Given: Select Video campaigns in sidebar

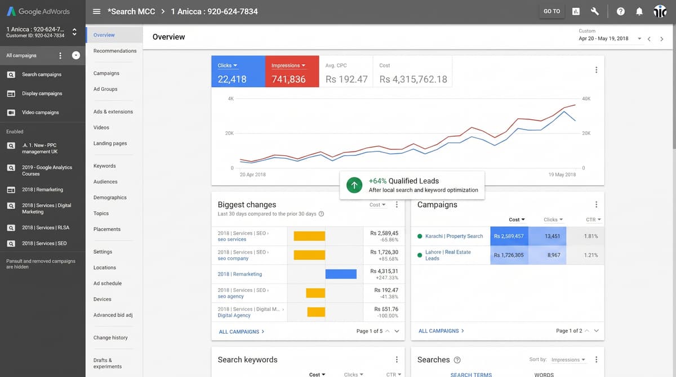Looking at the screenshot, I should (x=41, y=113).
